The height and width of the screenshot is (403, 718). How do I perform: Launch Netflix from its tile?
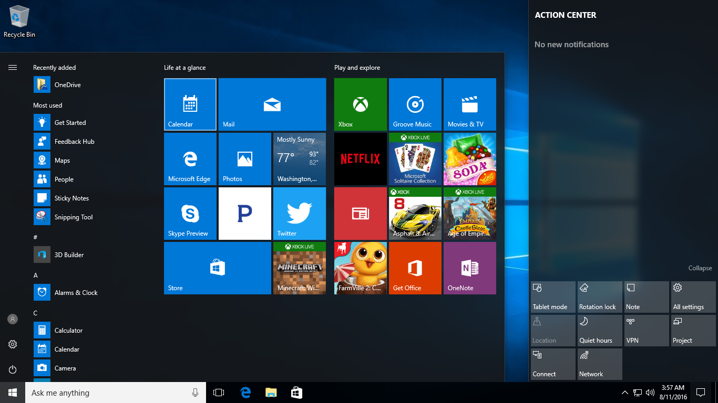coord(360,158)
